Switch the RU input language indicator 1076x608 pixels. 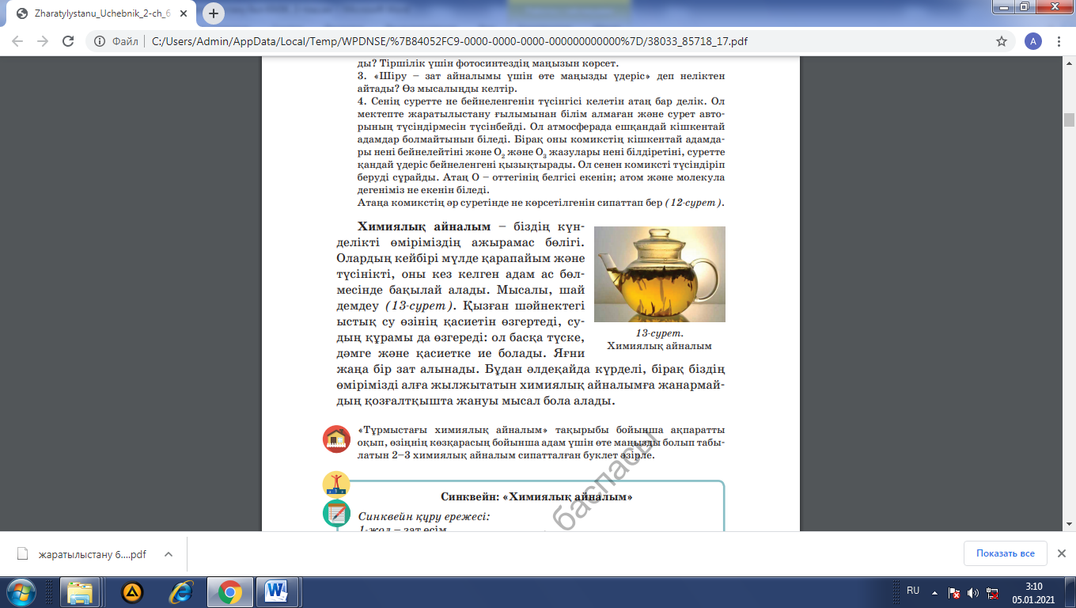913,591
